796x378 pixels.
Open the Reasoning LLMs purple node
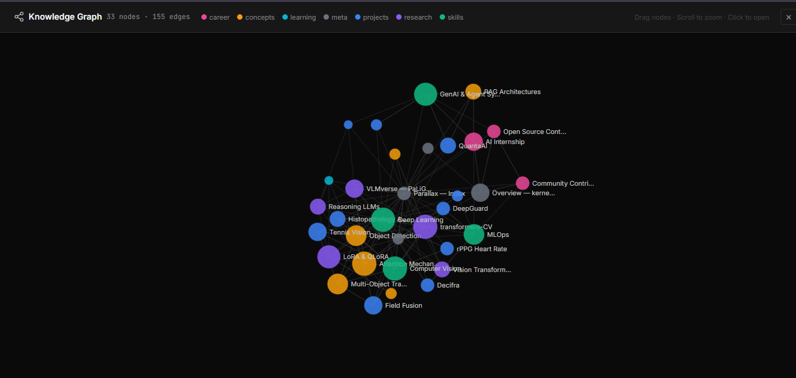tap(318, 207)
